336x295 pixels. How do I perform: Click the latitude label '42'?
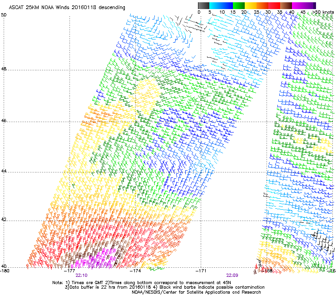(4, 220)
